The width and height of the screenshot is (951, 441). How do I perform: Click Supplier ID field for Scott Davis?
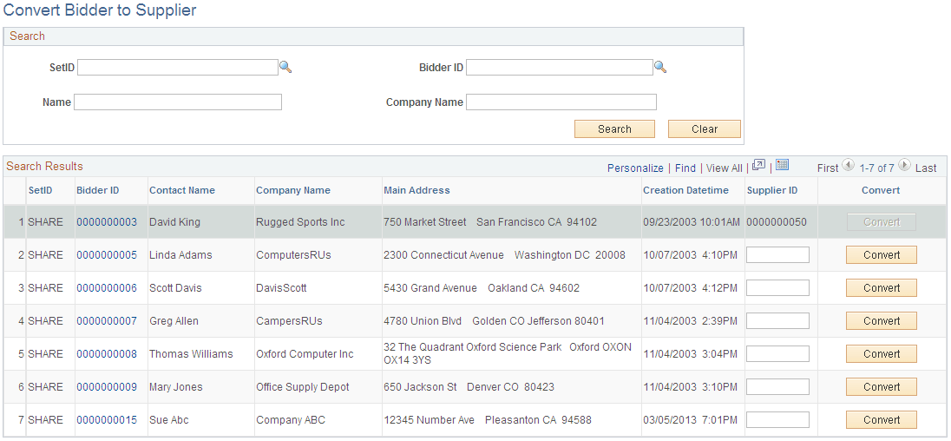click(x=777, y=287)
